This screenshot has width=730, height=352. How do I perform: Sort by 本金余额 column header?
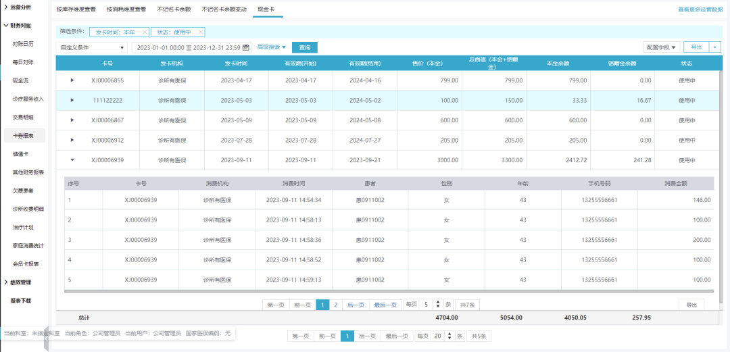click(x=558, y=64)
